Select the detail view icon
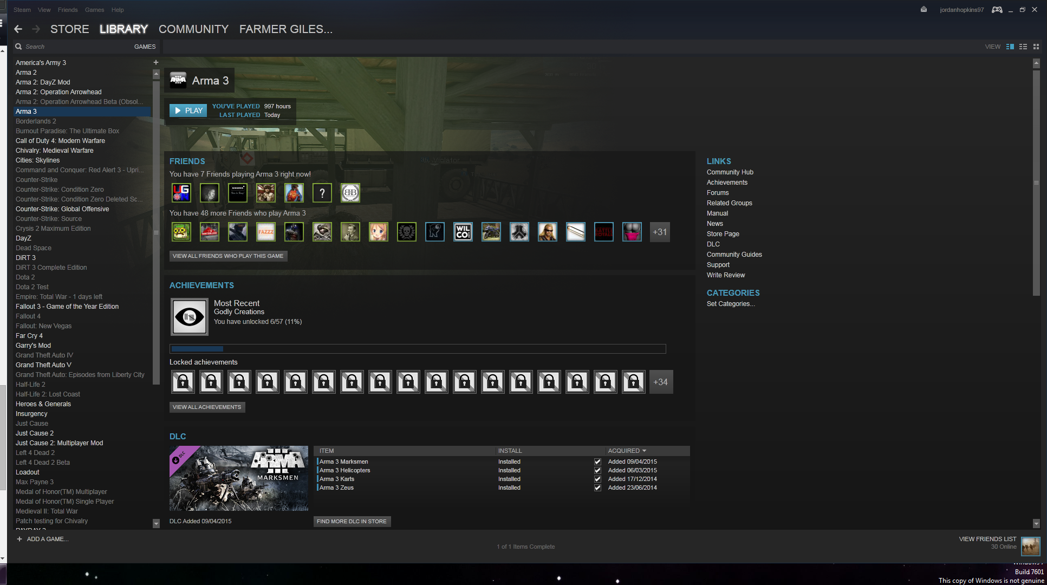Image resolution: width=1047 pixels, height=585 pixels. coord(1010,47)
